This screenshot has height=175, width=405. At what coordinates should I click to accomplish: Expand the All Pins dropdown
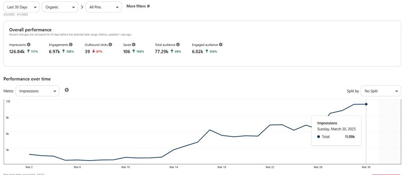pyautogui.click(x=103, y=7)
